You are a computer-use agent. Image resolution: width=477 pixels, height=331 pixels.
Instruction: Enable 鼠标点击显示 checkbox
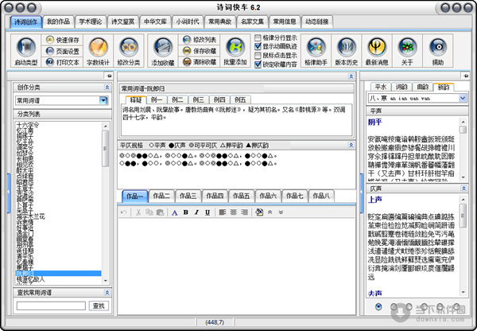tap(258, 56)
